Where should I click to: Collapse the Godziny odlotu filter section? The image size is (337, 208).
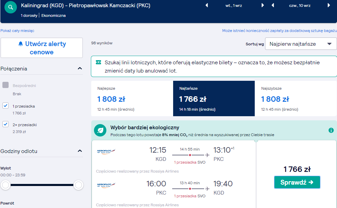tap(80, 151)
